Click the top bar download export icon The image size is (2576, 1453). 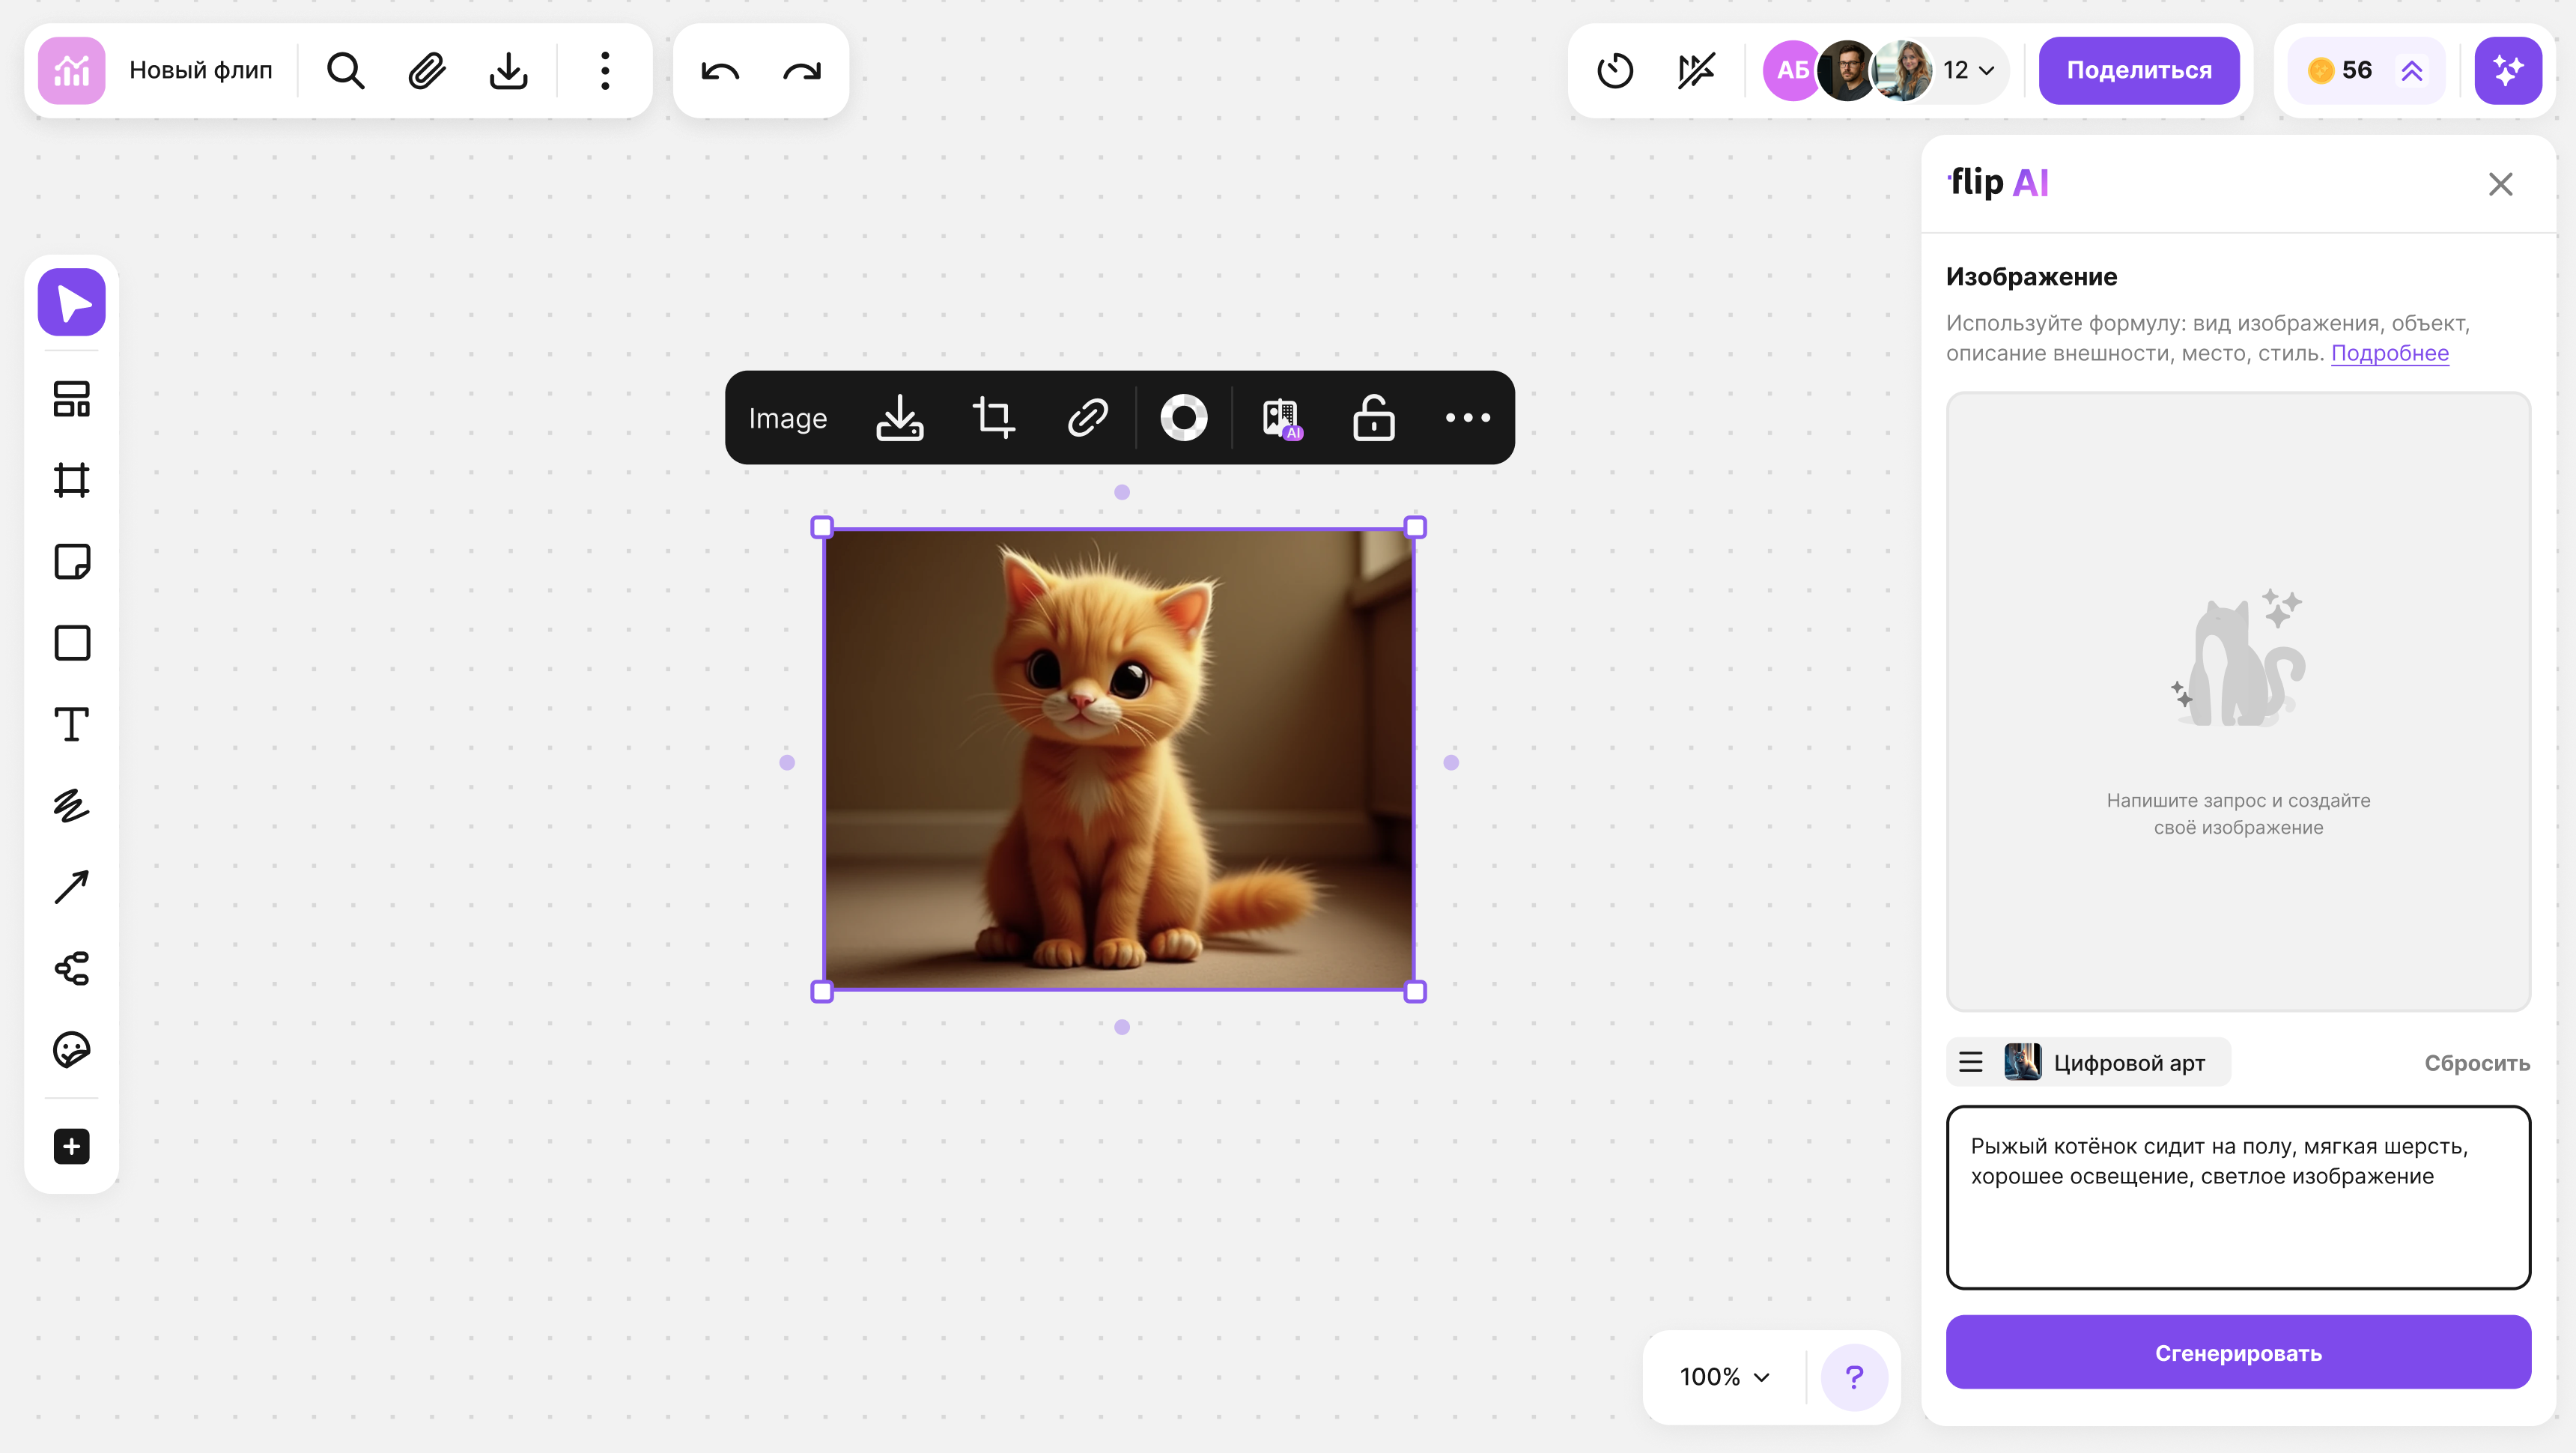[x=509, y=71]
